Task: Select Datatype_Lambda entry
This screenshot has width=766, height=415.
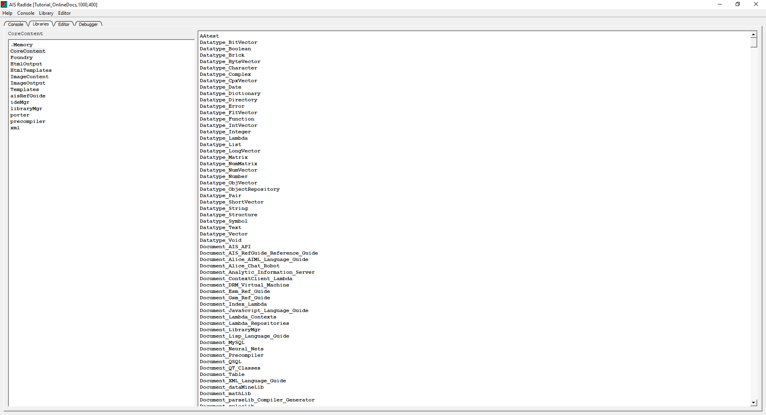Action: [224, 138]
